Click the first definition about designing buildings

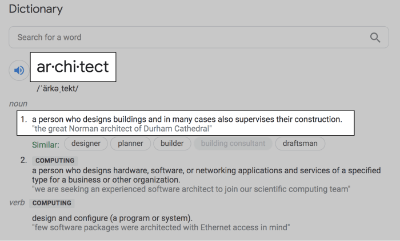(187, 120)
